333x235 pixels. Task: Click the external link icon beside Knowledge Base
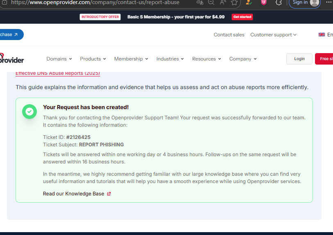click(x=109, y=194)
